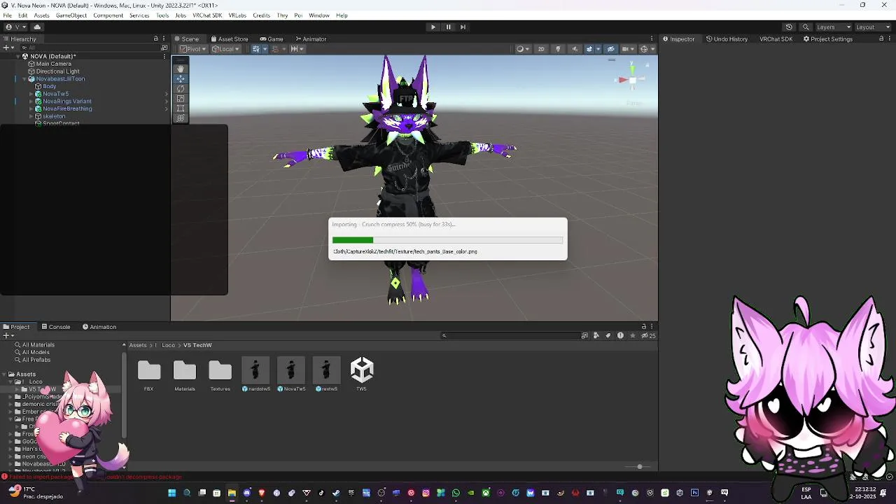Select the Scale tool in scene toolbar
The image size is (896, 504).
click(x=181, y=98)
